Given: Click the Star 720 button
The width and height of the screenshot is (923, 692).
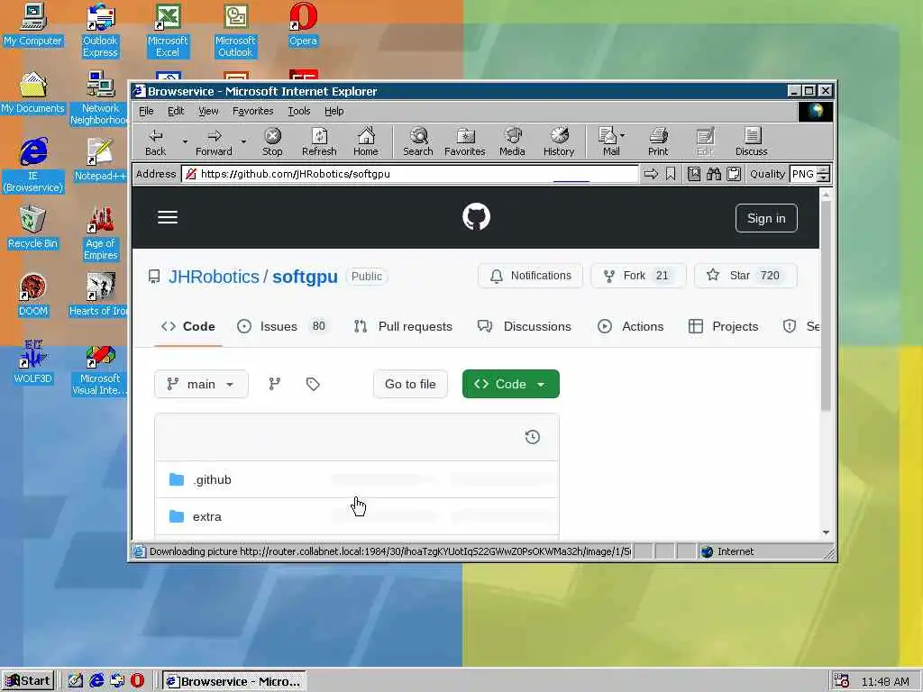Looking at the screenshot, I should tap(745, 276).
